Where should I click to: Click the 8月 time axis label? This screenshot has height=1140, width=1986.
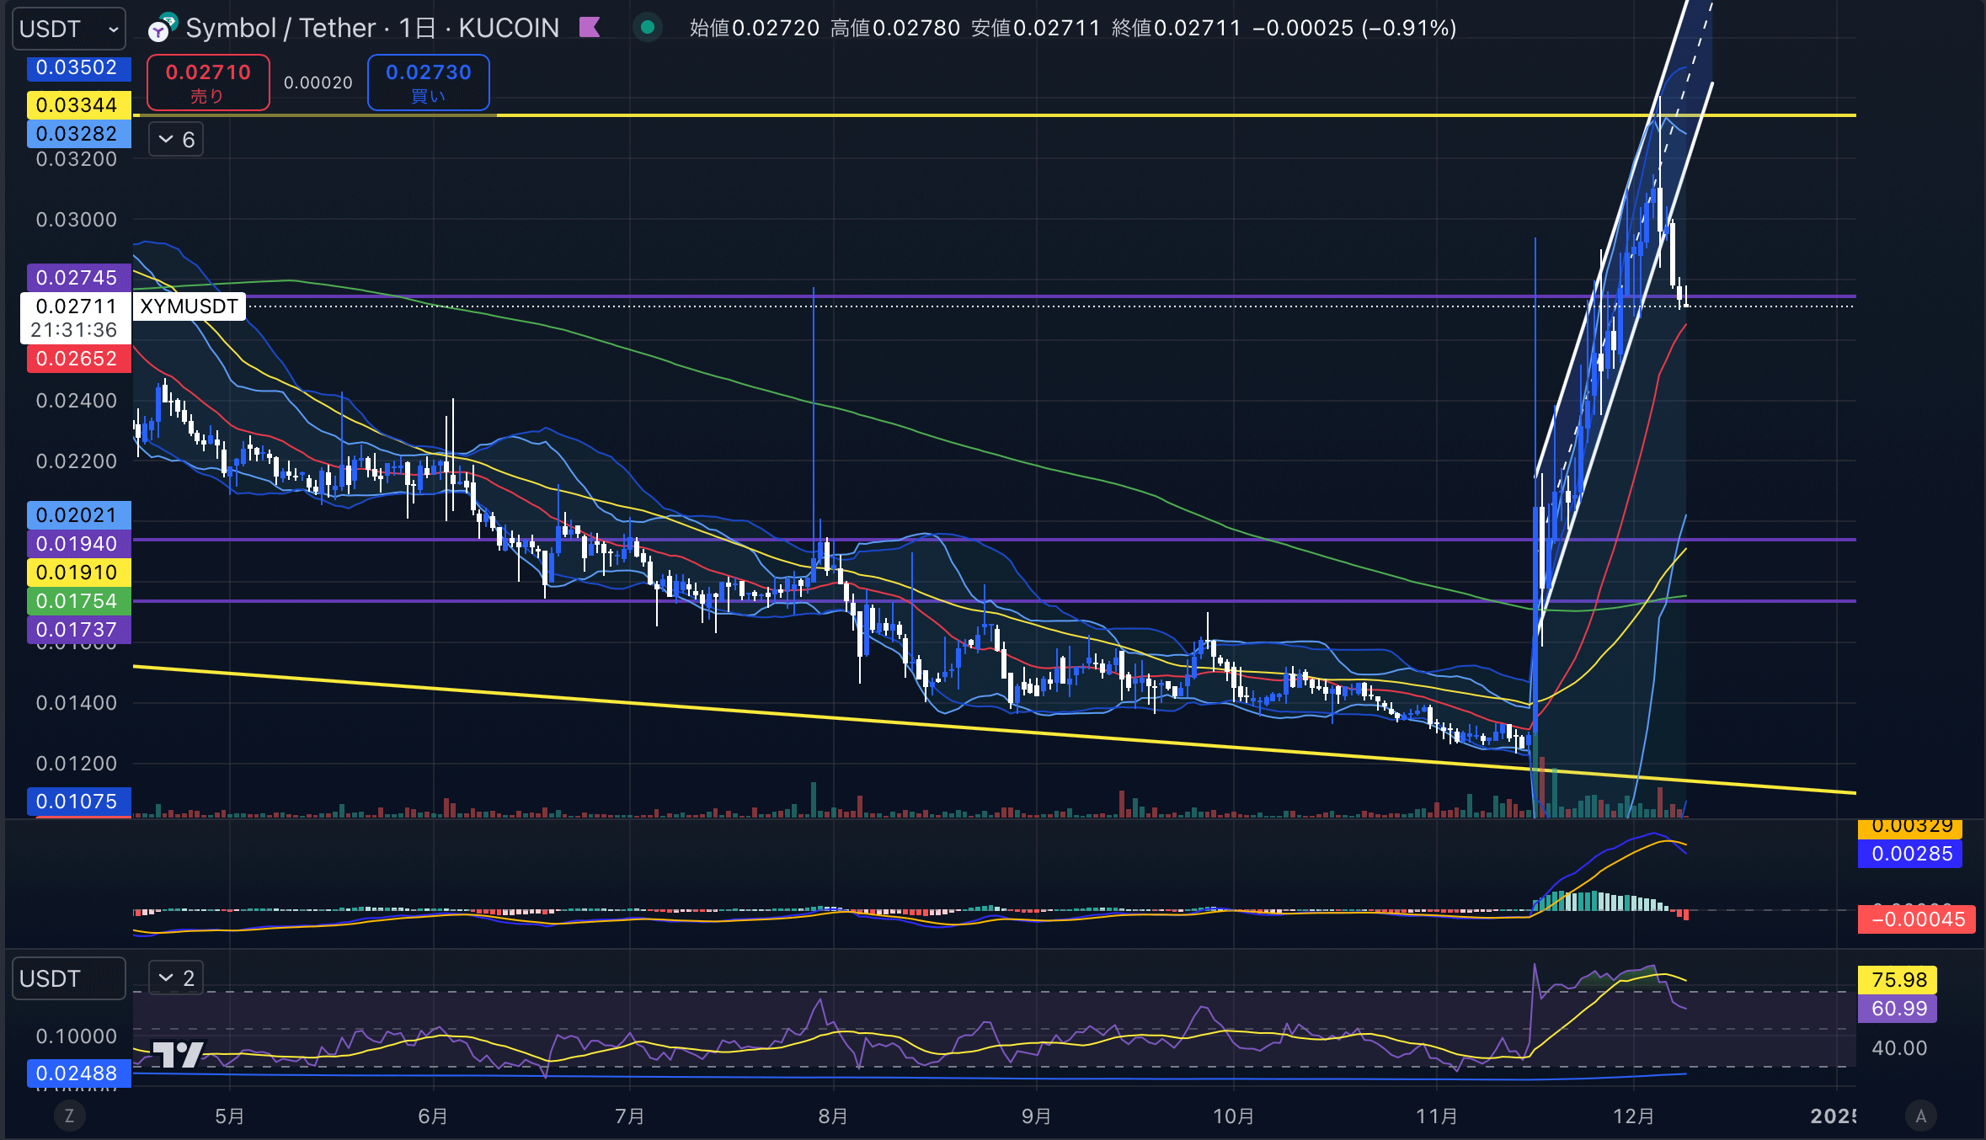click(833, 1116)
